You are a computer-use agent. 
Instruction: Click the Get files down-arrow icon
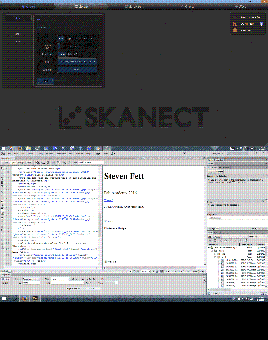click(221, 240)
